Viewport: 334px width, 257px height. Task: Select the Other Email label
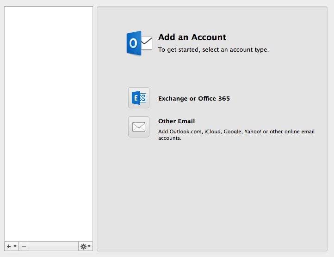pos(176,121)
